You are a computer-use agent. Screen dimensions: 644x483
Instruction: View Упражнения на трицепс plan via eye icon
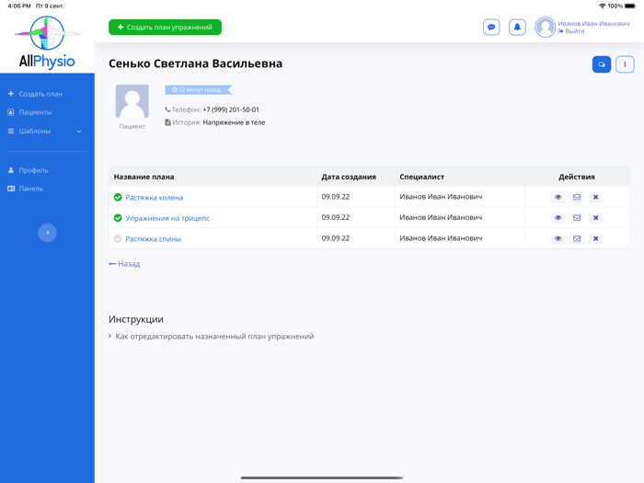click(x=558, y=218)
